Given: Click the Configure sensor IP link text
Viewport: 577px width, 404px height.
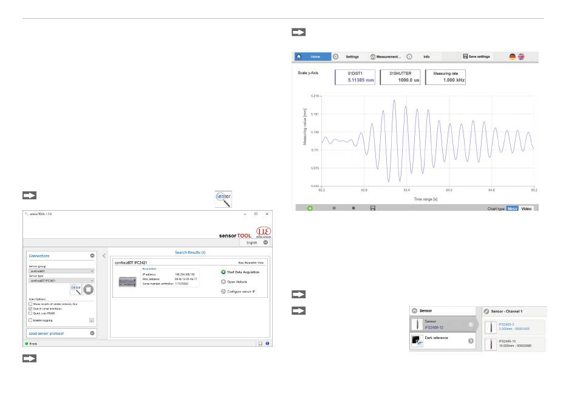Looking at the screenshot, I should 241,292.
